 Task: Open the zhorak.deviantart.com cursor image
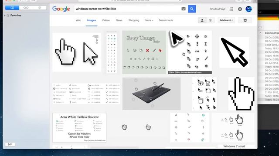pyautogui.click(x=190, y=52)
